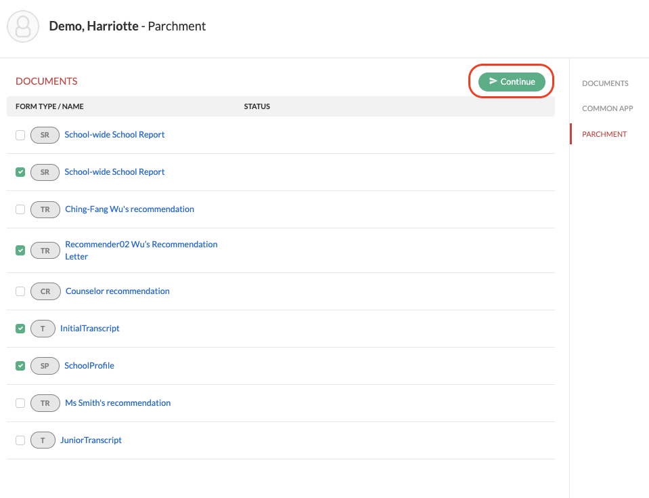Check the unchecked School-wide School Report box
The width and height of the screenshot is (649, 498).
(x=20, y=135)
